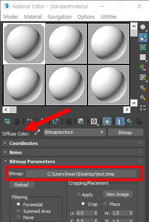
Task: Click the Go to Parent icon
Action: pyautogui.click(x=130, y=121)
